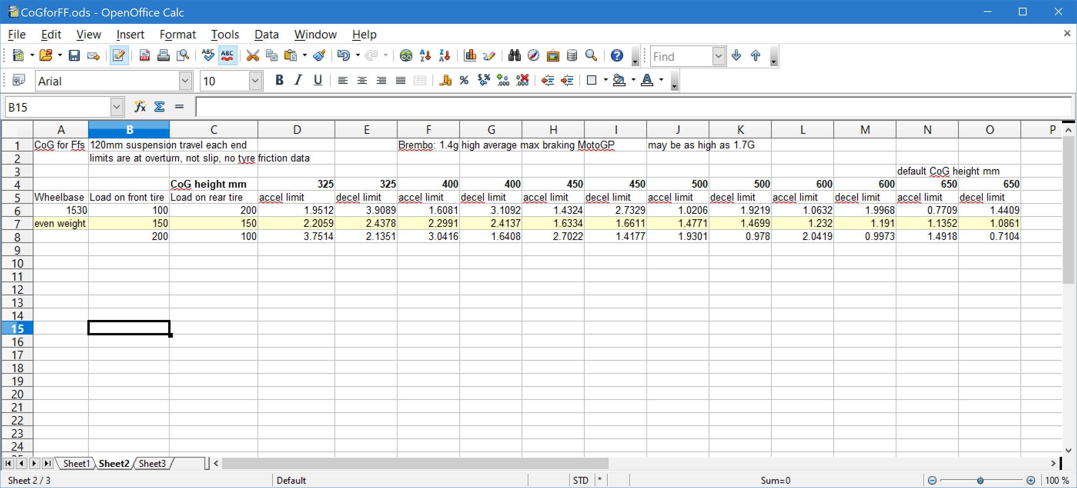
Task: Toggle align right
Action: (x=381, y=80)
